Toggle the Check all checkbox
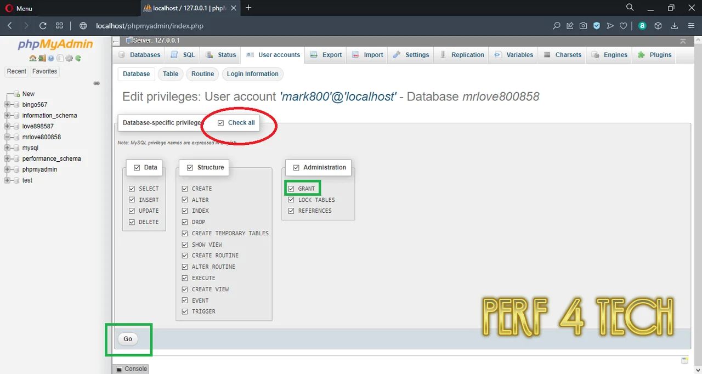 pyautogui.click(x=221, y=123)
